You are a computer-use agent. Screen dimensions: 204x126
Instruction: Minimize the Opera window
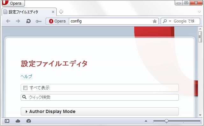click(x=178, y=3)
